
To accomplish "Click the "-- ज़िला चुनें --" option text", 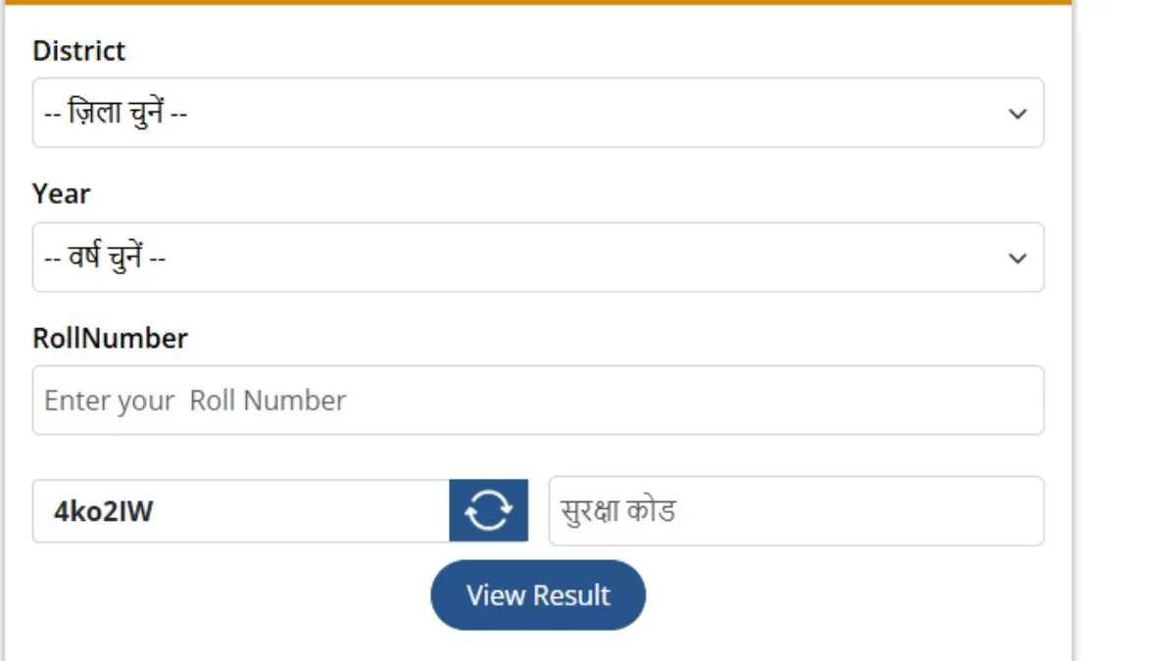I will 117,114.
